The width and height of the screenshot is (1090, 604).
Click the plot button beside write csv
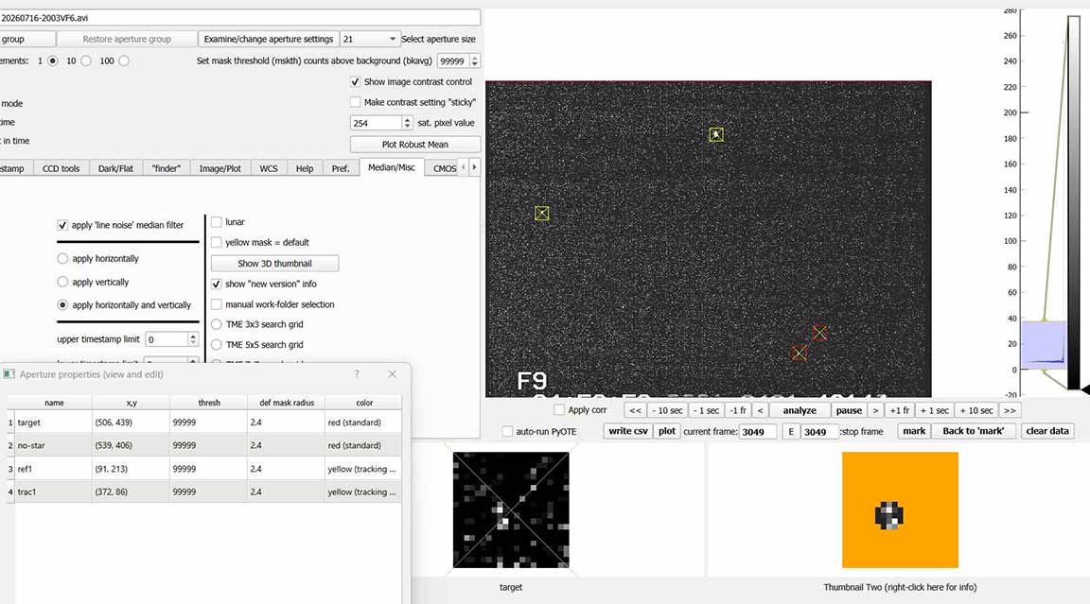pyautogui.click(x=667, y=431)
